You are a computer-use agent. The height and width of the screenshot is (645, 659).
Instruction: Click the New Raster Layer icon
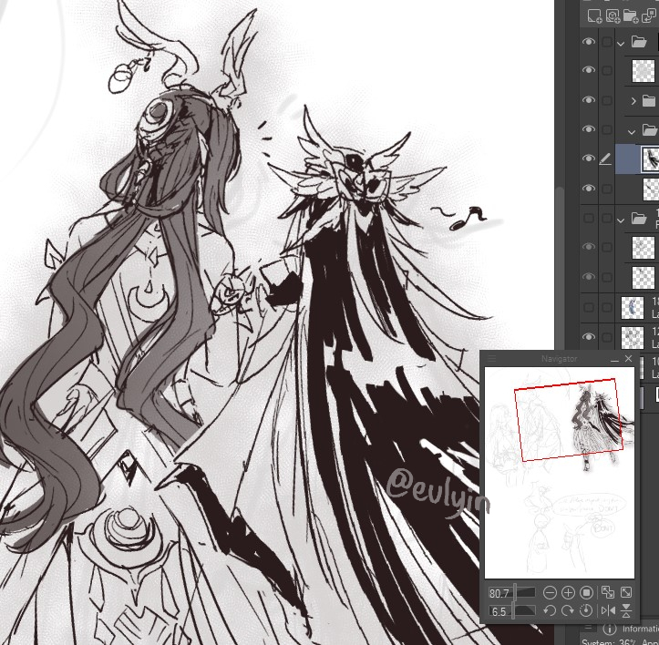tap(595, 15)
